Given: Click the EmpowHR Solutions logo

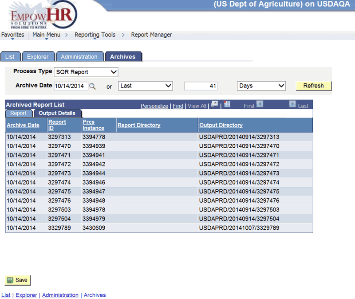Looking at the screenshot, I should [43, 15].
